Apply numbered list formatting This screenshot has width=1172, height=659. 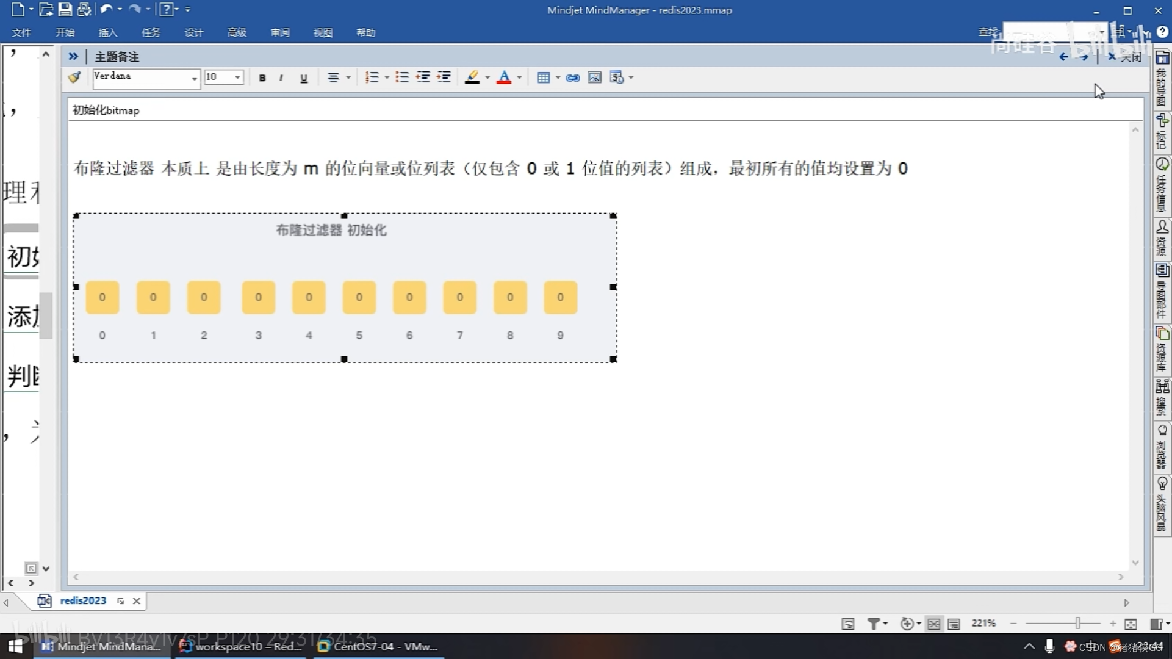tap(372, 77)
